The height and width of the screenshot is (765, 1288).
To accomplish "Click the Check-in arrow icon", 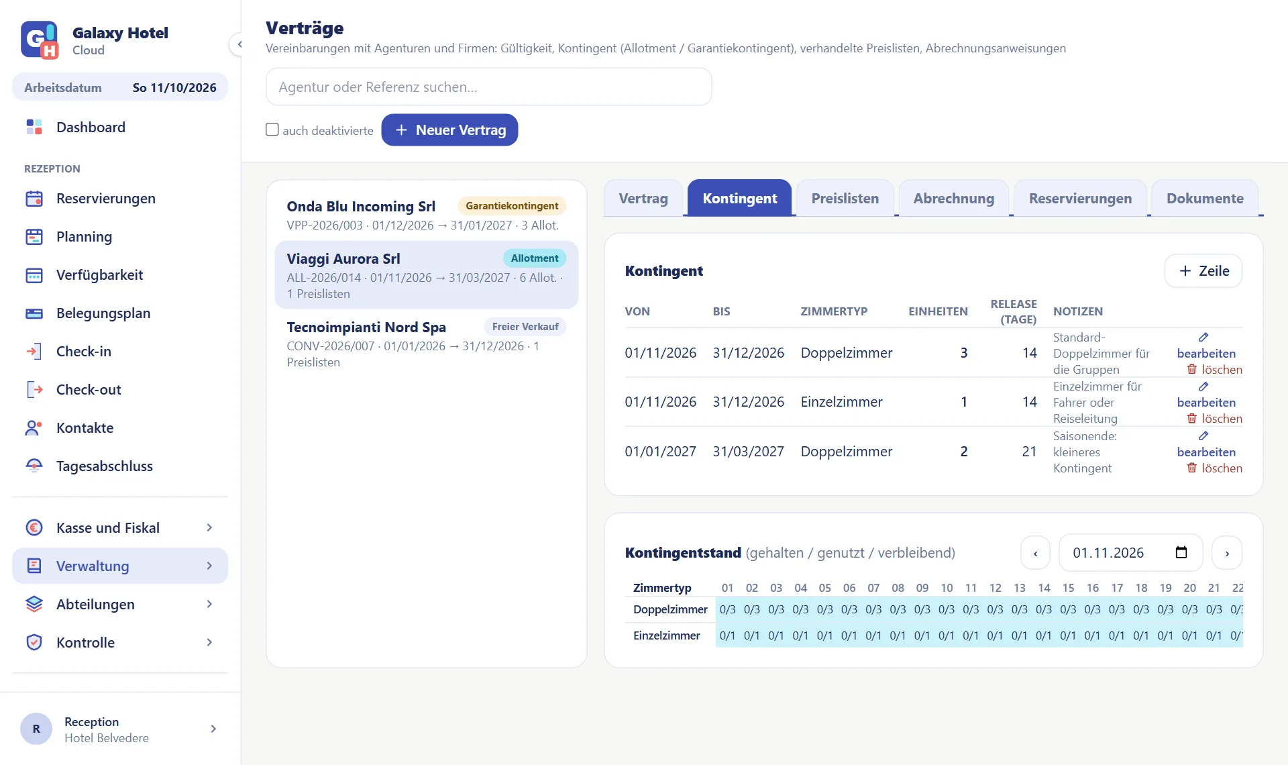I will [x=34, y=352].
